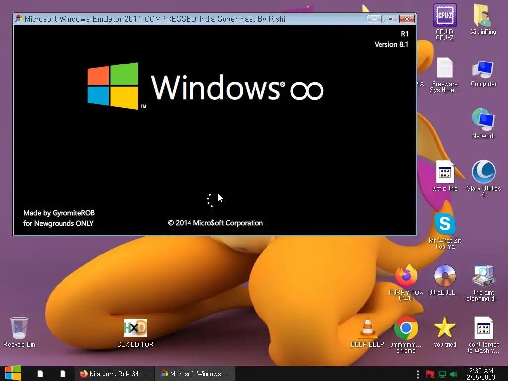Open Chrome icon labeled ummmmm... chrome

click(406, 335)
